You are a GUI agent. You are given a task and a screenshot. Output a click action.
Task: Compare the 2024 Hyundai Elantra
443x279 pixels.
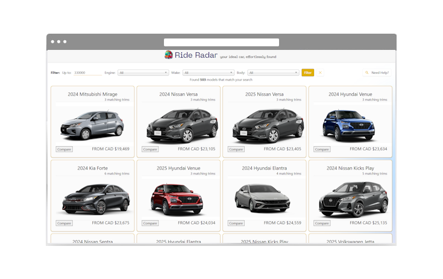coord(236,223)
